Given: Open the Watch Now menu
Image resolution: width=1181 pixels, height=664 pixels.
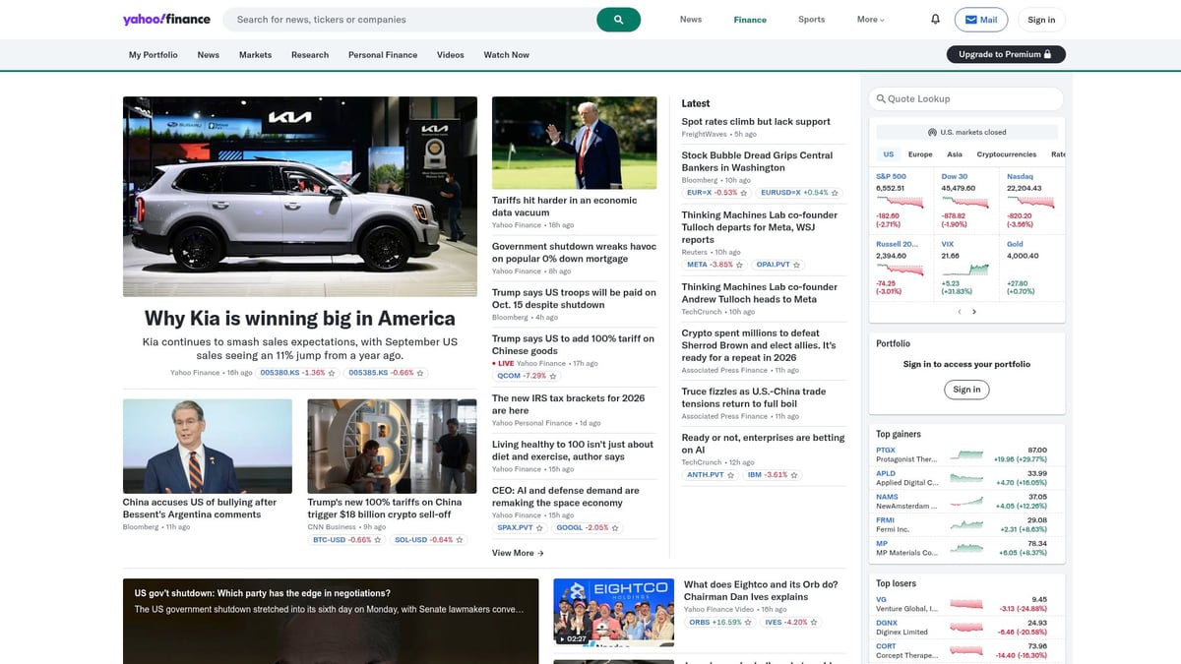Looking at the screenshot, I should pyautogui.click(x=506, y=55).
